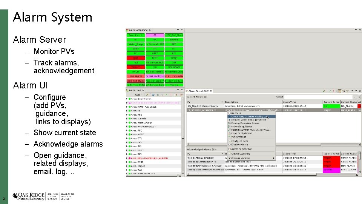
Task: Click wrench icon in Alarm Table toolbar
Action: [324, 91]
